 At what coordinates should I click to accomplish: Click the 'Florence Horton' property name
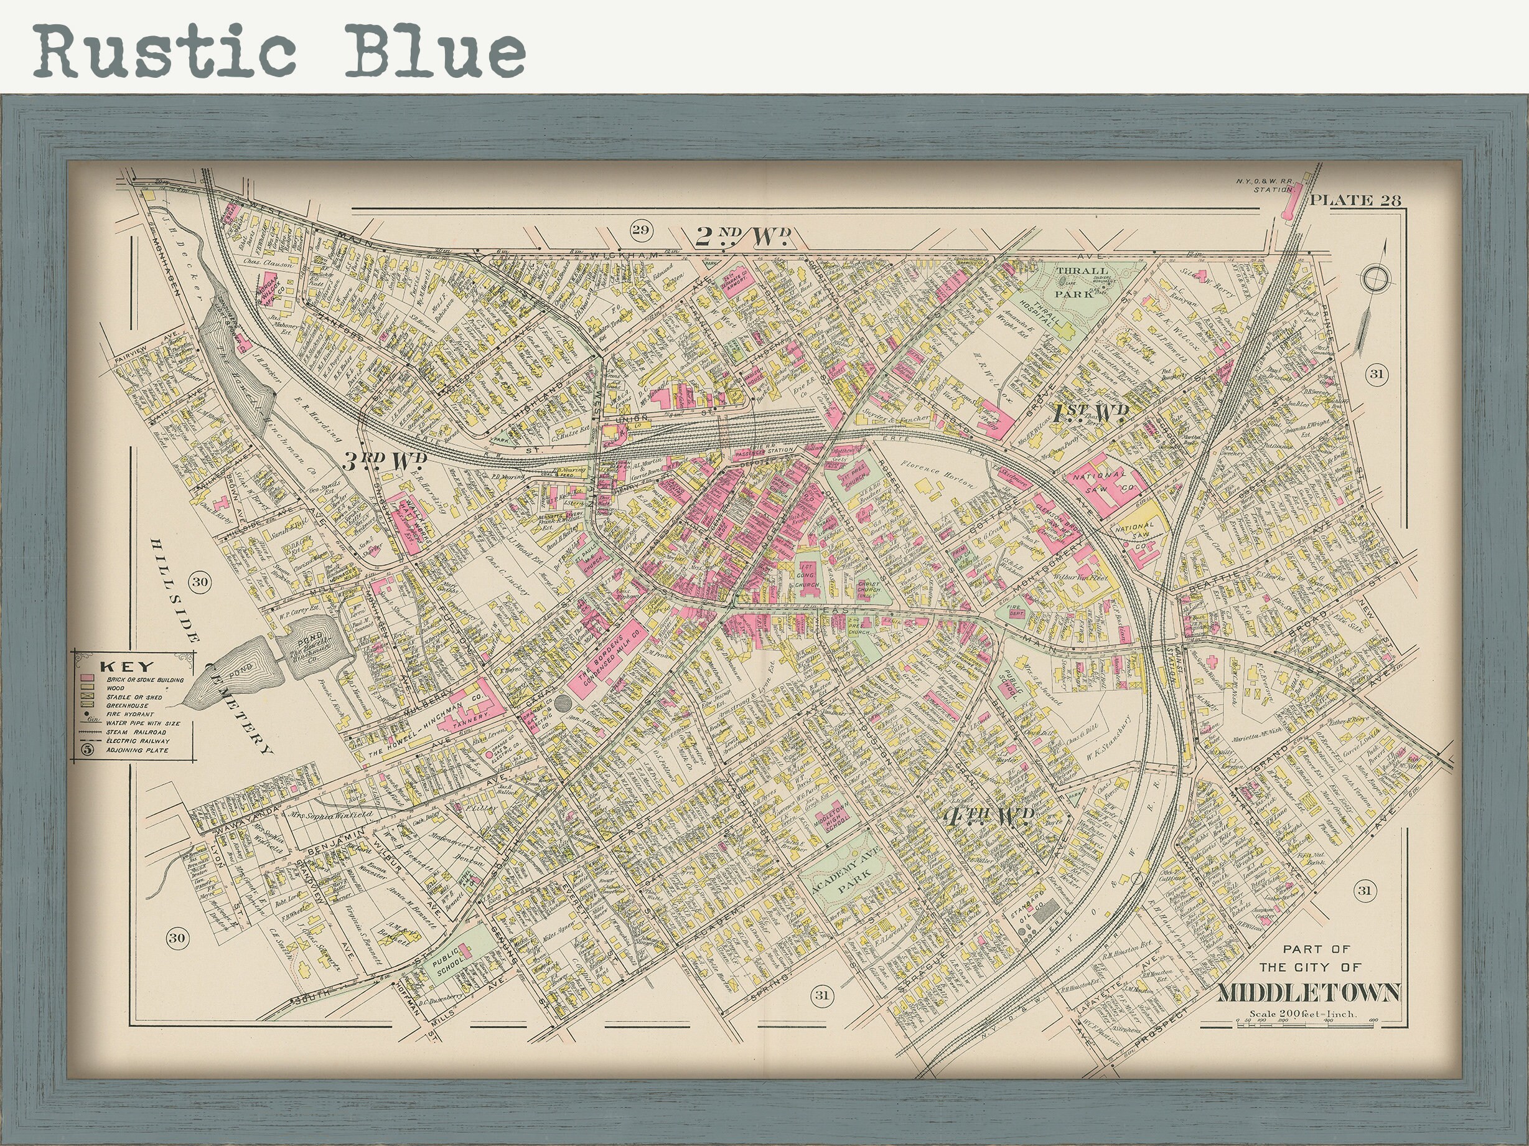point(938,475)
